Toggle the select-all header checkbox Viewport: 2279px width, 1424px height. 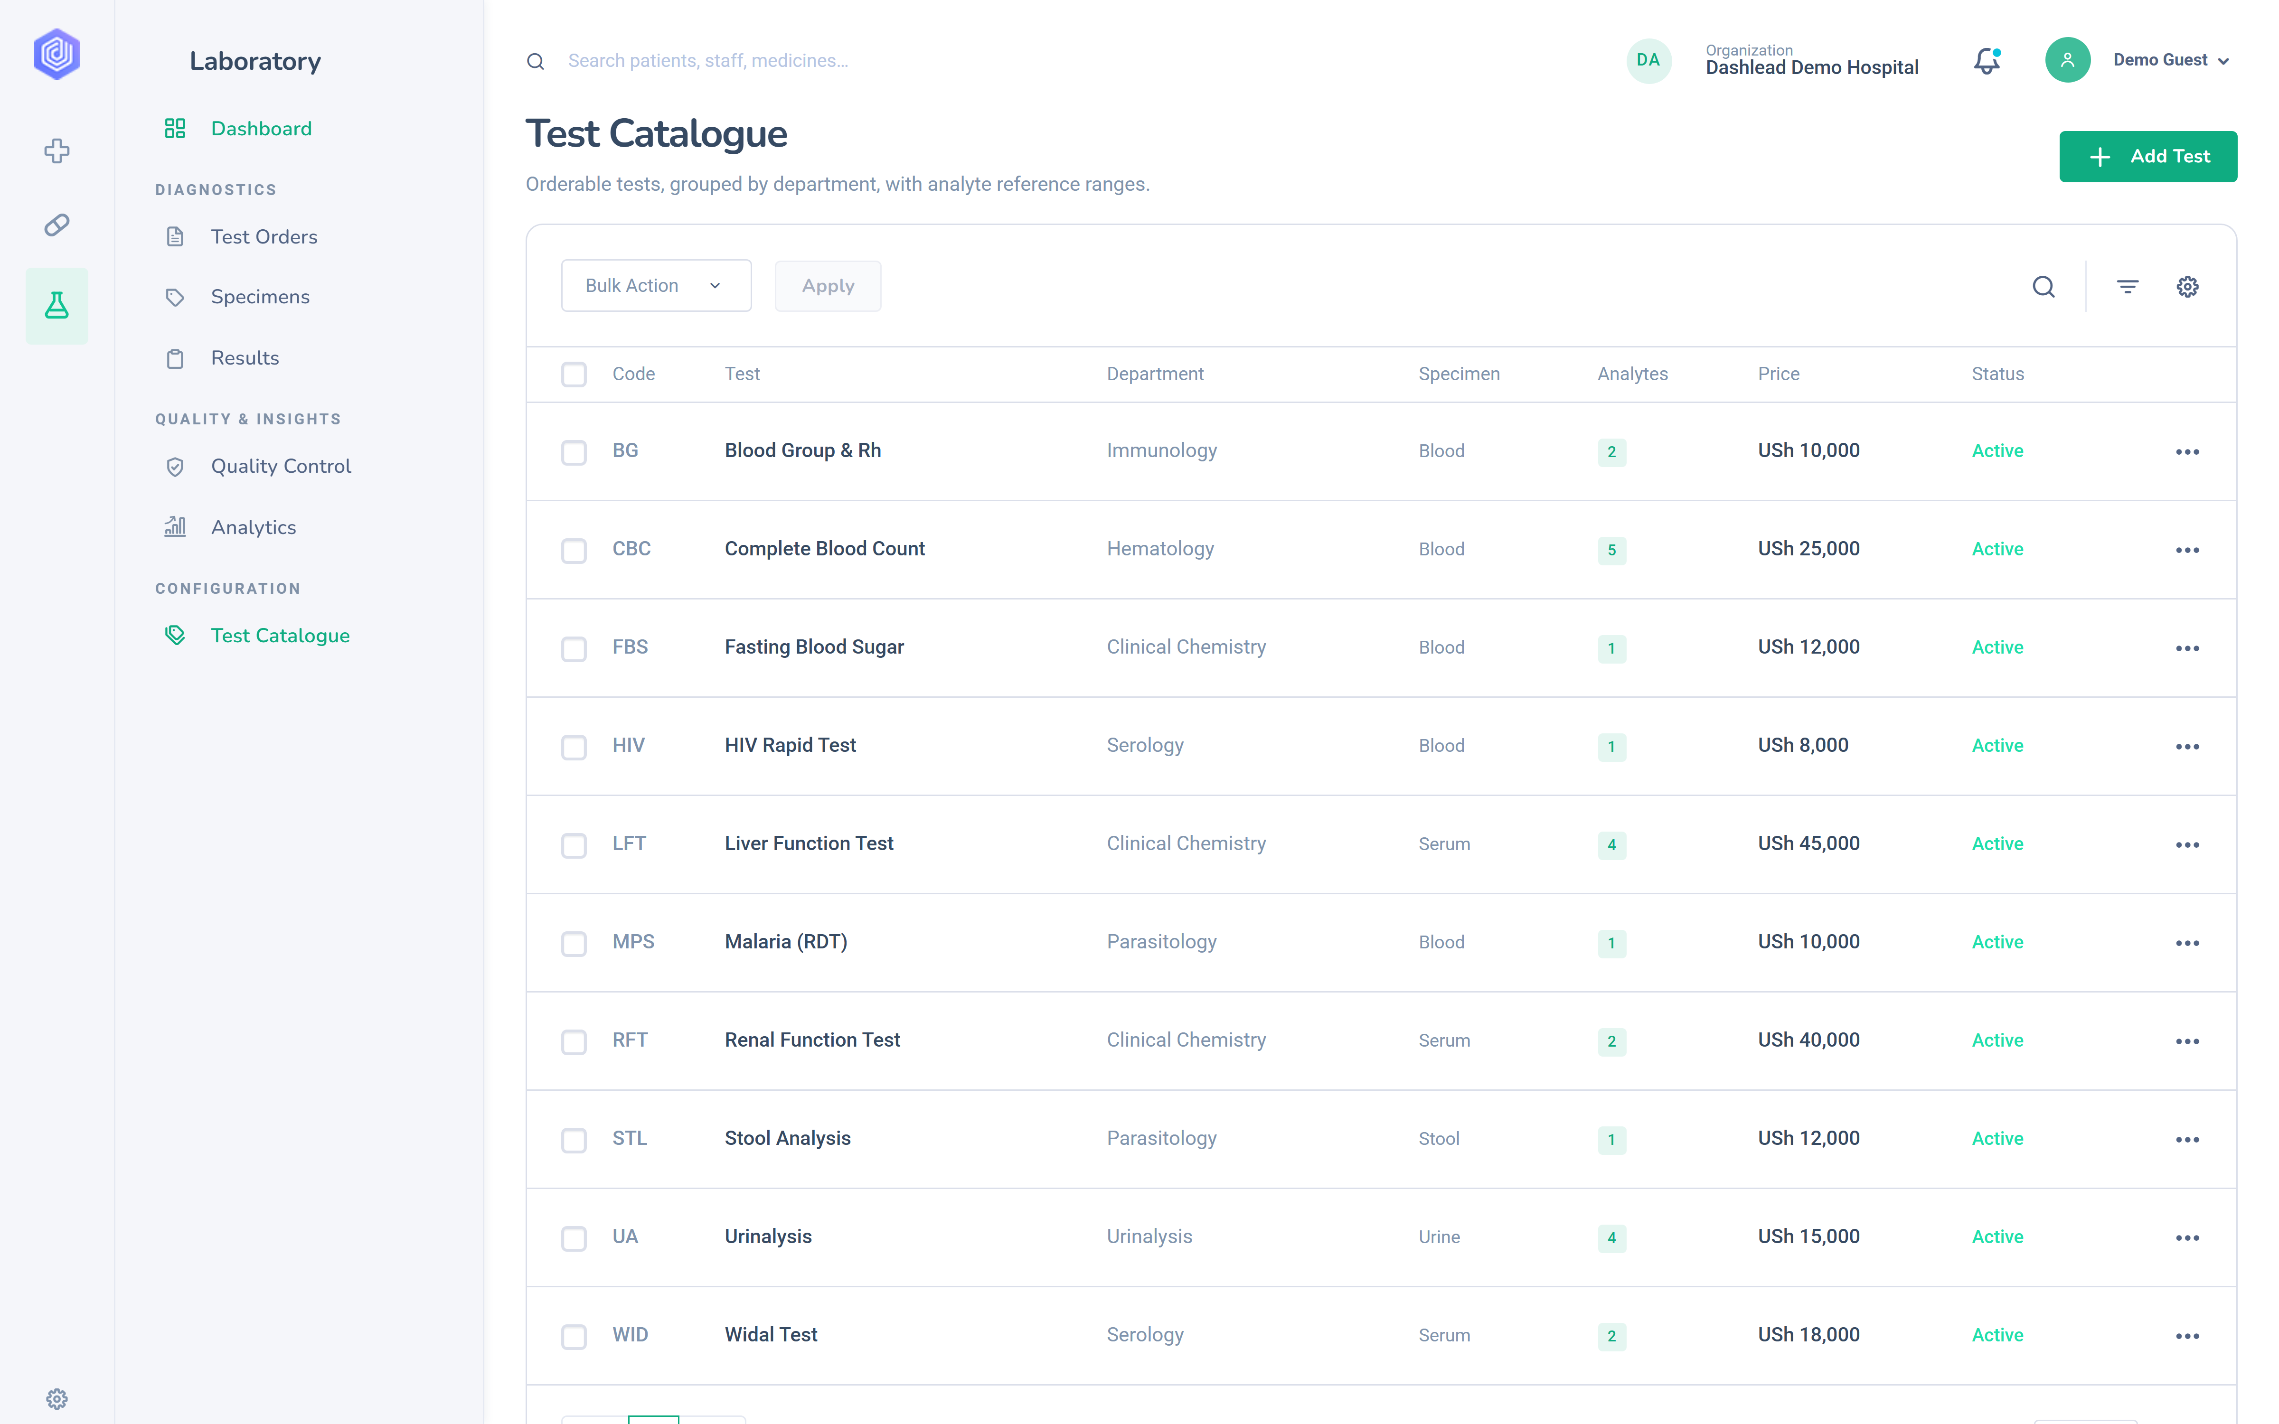click(x=574, y=375)
